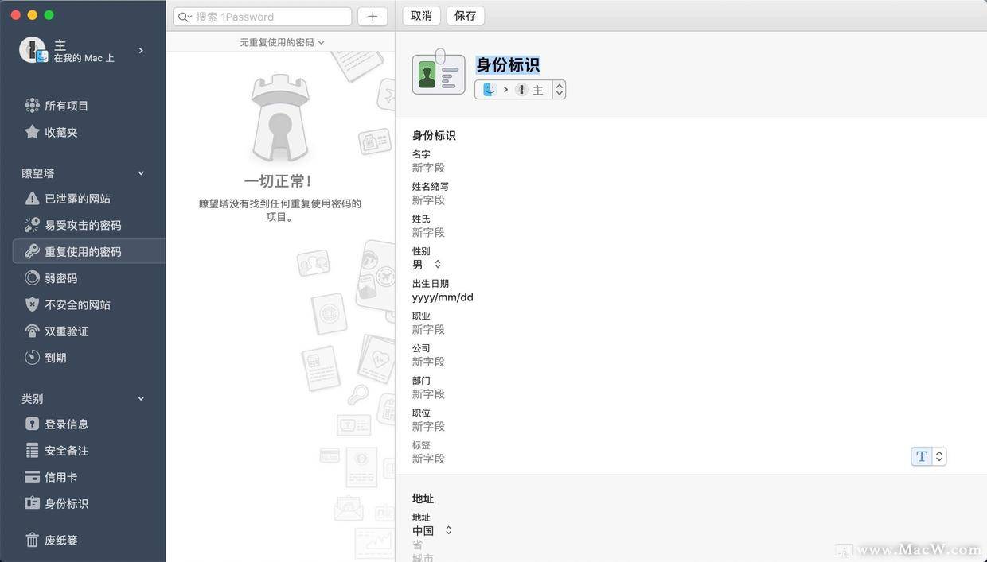
Task: Select 双重验证 two-factor icon
Action: (x=32, y=331)
